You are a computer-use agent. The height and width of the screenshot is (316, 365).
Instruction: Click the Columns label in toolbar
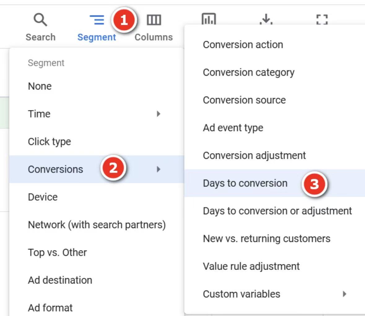coord(154,37)
